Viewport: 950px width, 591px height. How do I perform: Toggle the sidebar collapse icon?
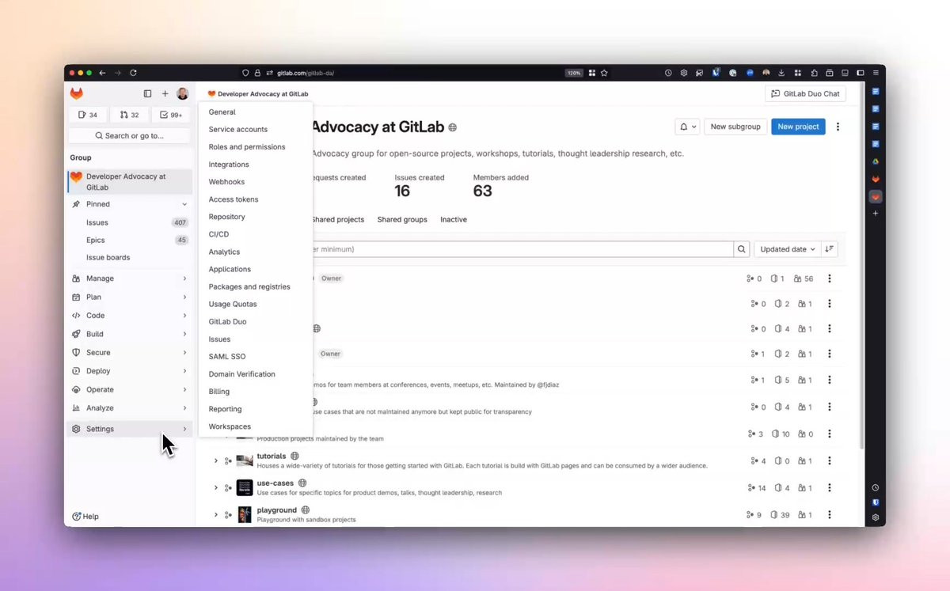click(x=147, y=93)
